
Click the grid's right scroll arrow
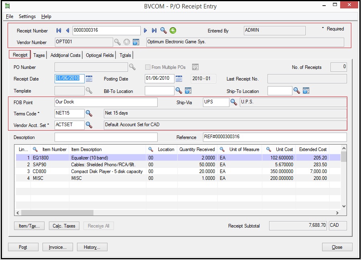338,213
